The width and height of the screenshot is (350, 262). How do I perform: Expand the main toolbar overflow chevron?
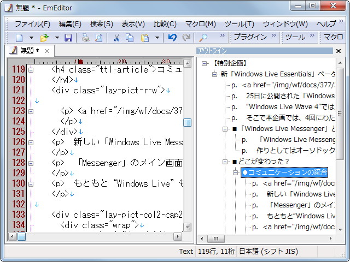[x=223, y=35]
